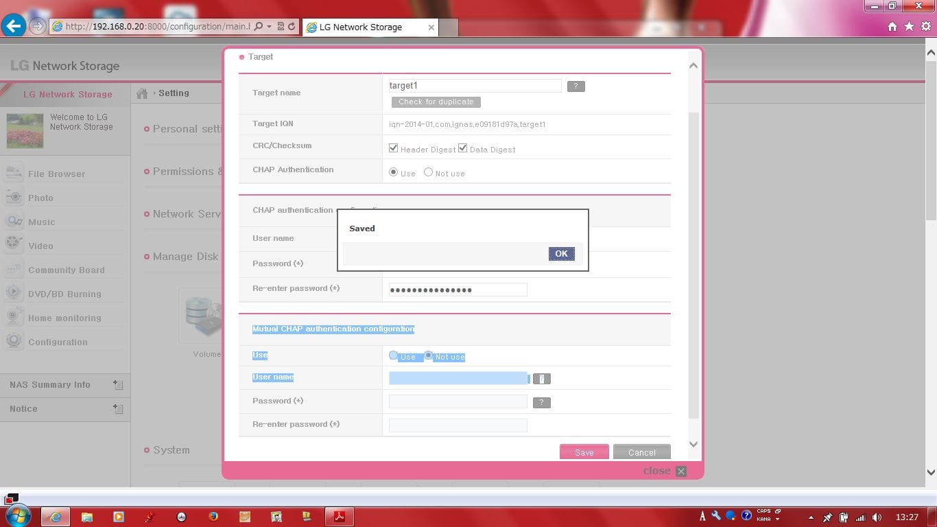This screenshot has width=937, height=527.
Task: Click the IME help question mark icon
Action: point(746,515)
